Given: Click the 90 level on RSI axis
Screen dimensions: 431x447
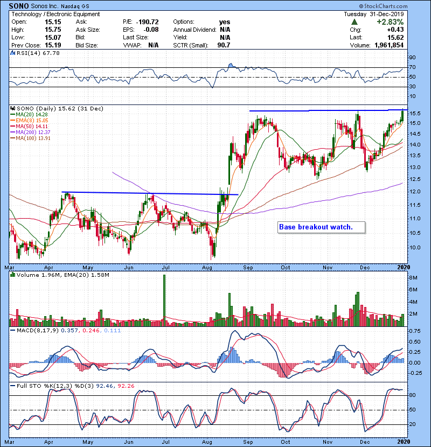Looking at the screenshot, I should [413, 58].
